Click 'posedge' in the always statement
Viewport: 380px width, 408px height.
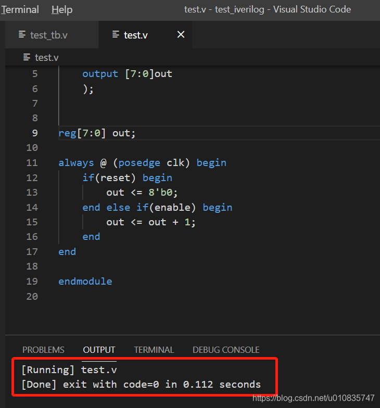[140, 162]
